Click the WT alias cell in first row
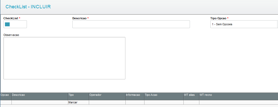The height and width of the screenshot is (107, 278). click(191, 102)
